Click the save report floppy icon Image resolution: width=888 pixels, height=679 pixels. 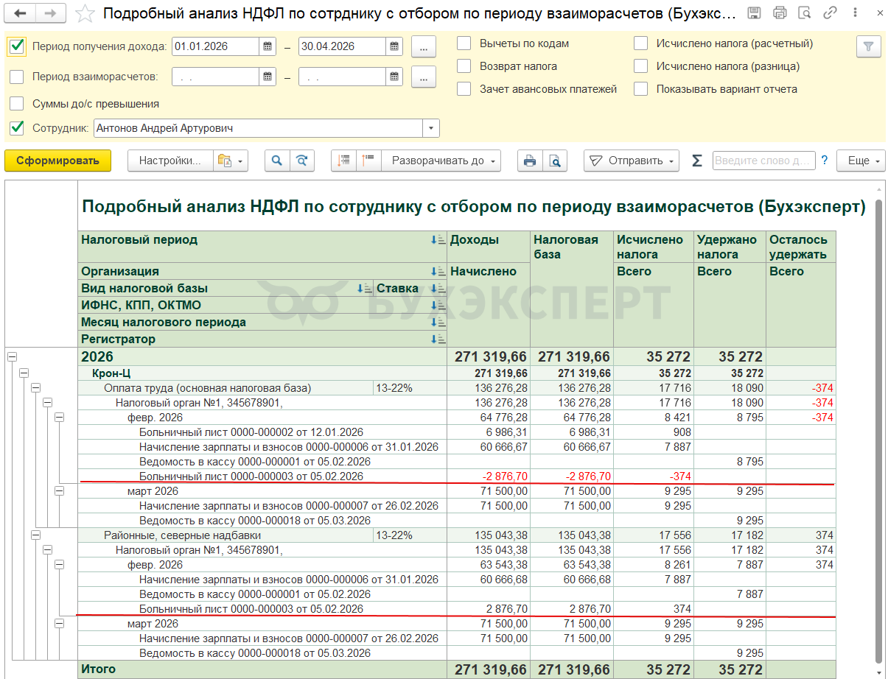click(x=754, y=13)
